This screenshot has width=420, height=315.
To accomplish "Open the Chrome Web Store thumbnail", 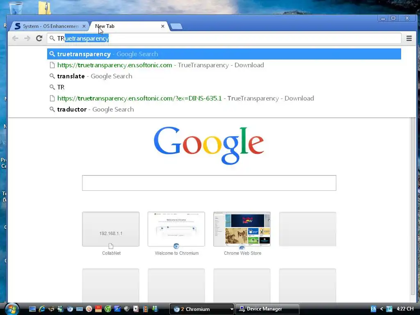I will [242, 229].
